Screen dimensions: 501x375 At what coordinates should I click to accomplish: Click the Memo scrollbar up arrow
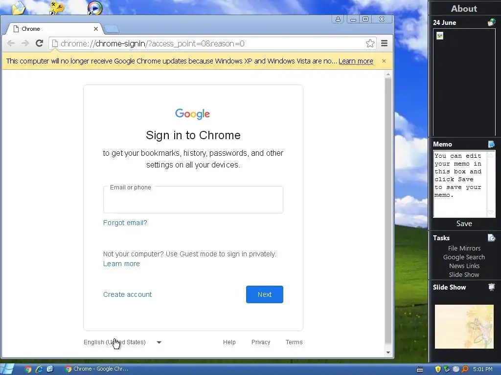point(490,154)
